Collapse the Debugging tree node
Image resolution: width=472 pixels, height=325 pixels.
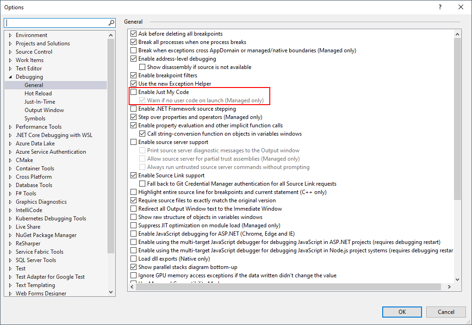tap(10, 77)
